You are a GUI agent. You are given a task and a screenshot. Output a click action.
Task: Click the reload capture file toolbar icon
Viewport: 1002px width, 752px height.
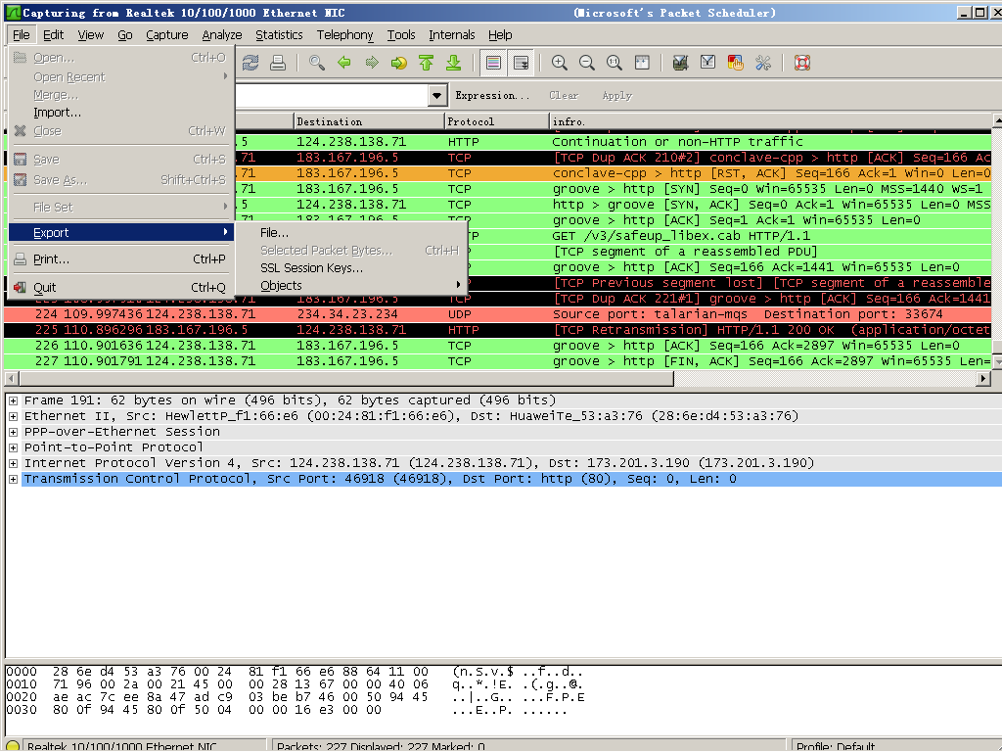click(250, 63)
